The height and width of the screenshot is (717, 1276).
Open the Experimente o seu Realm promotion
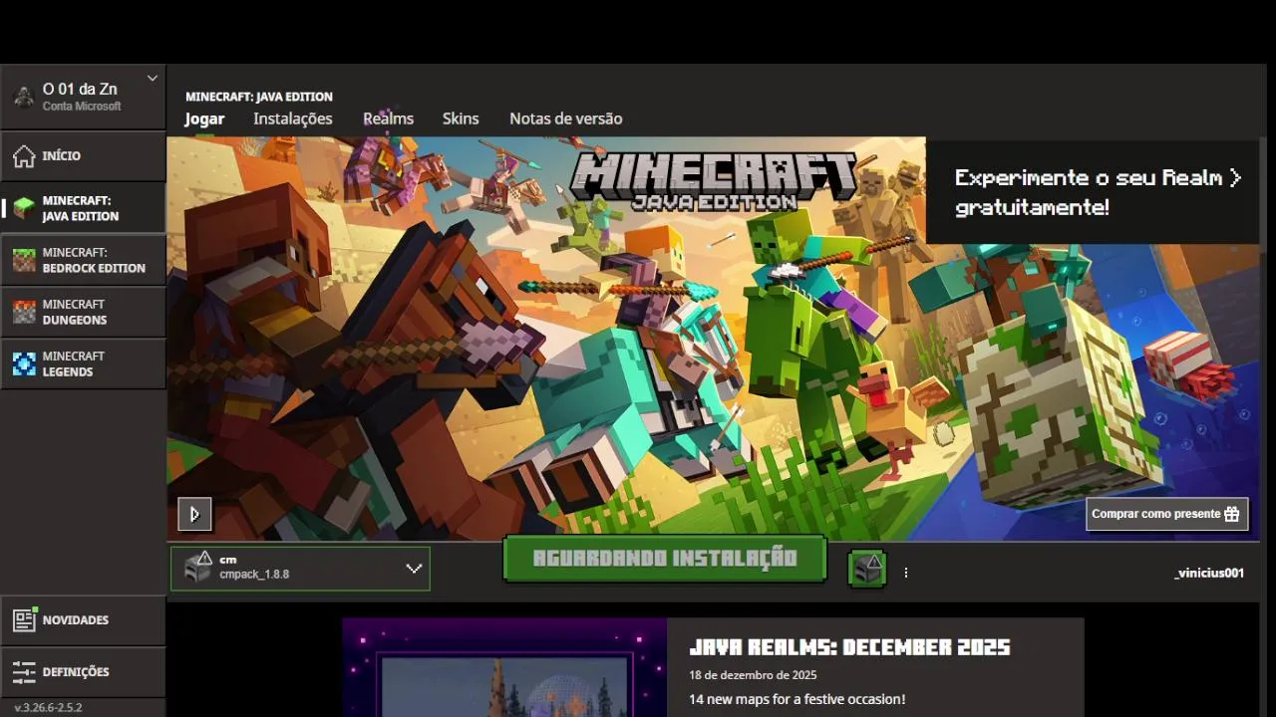[1094, 191]
